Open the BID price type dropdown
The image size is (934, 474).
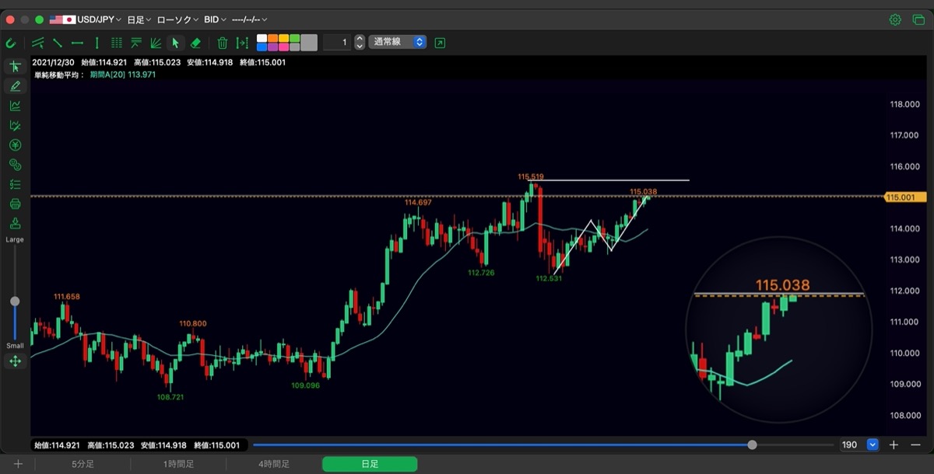tap(215, 19)
